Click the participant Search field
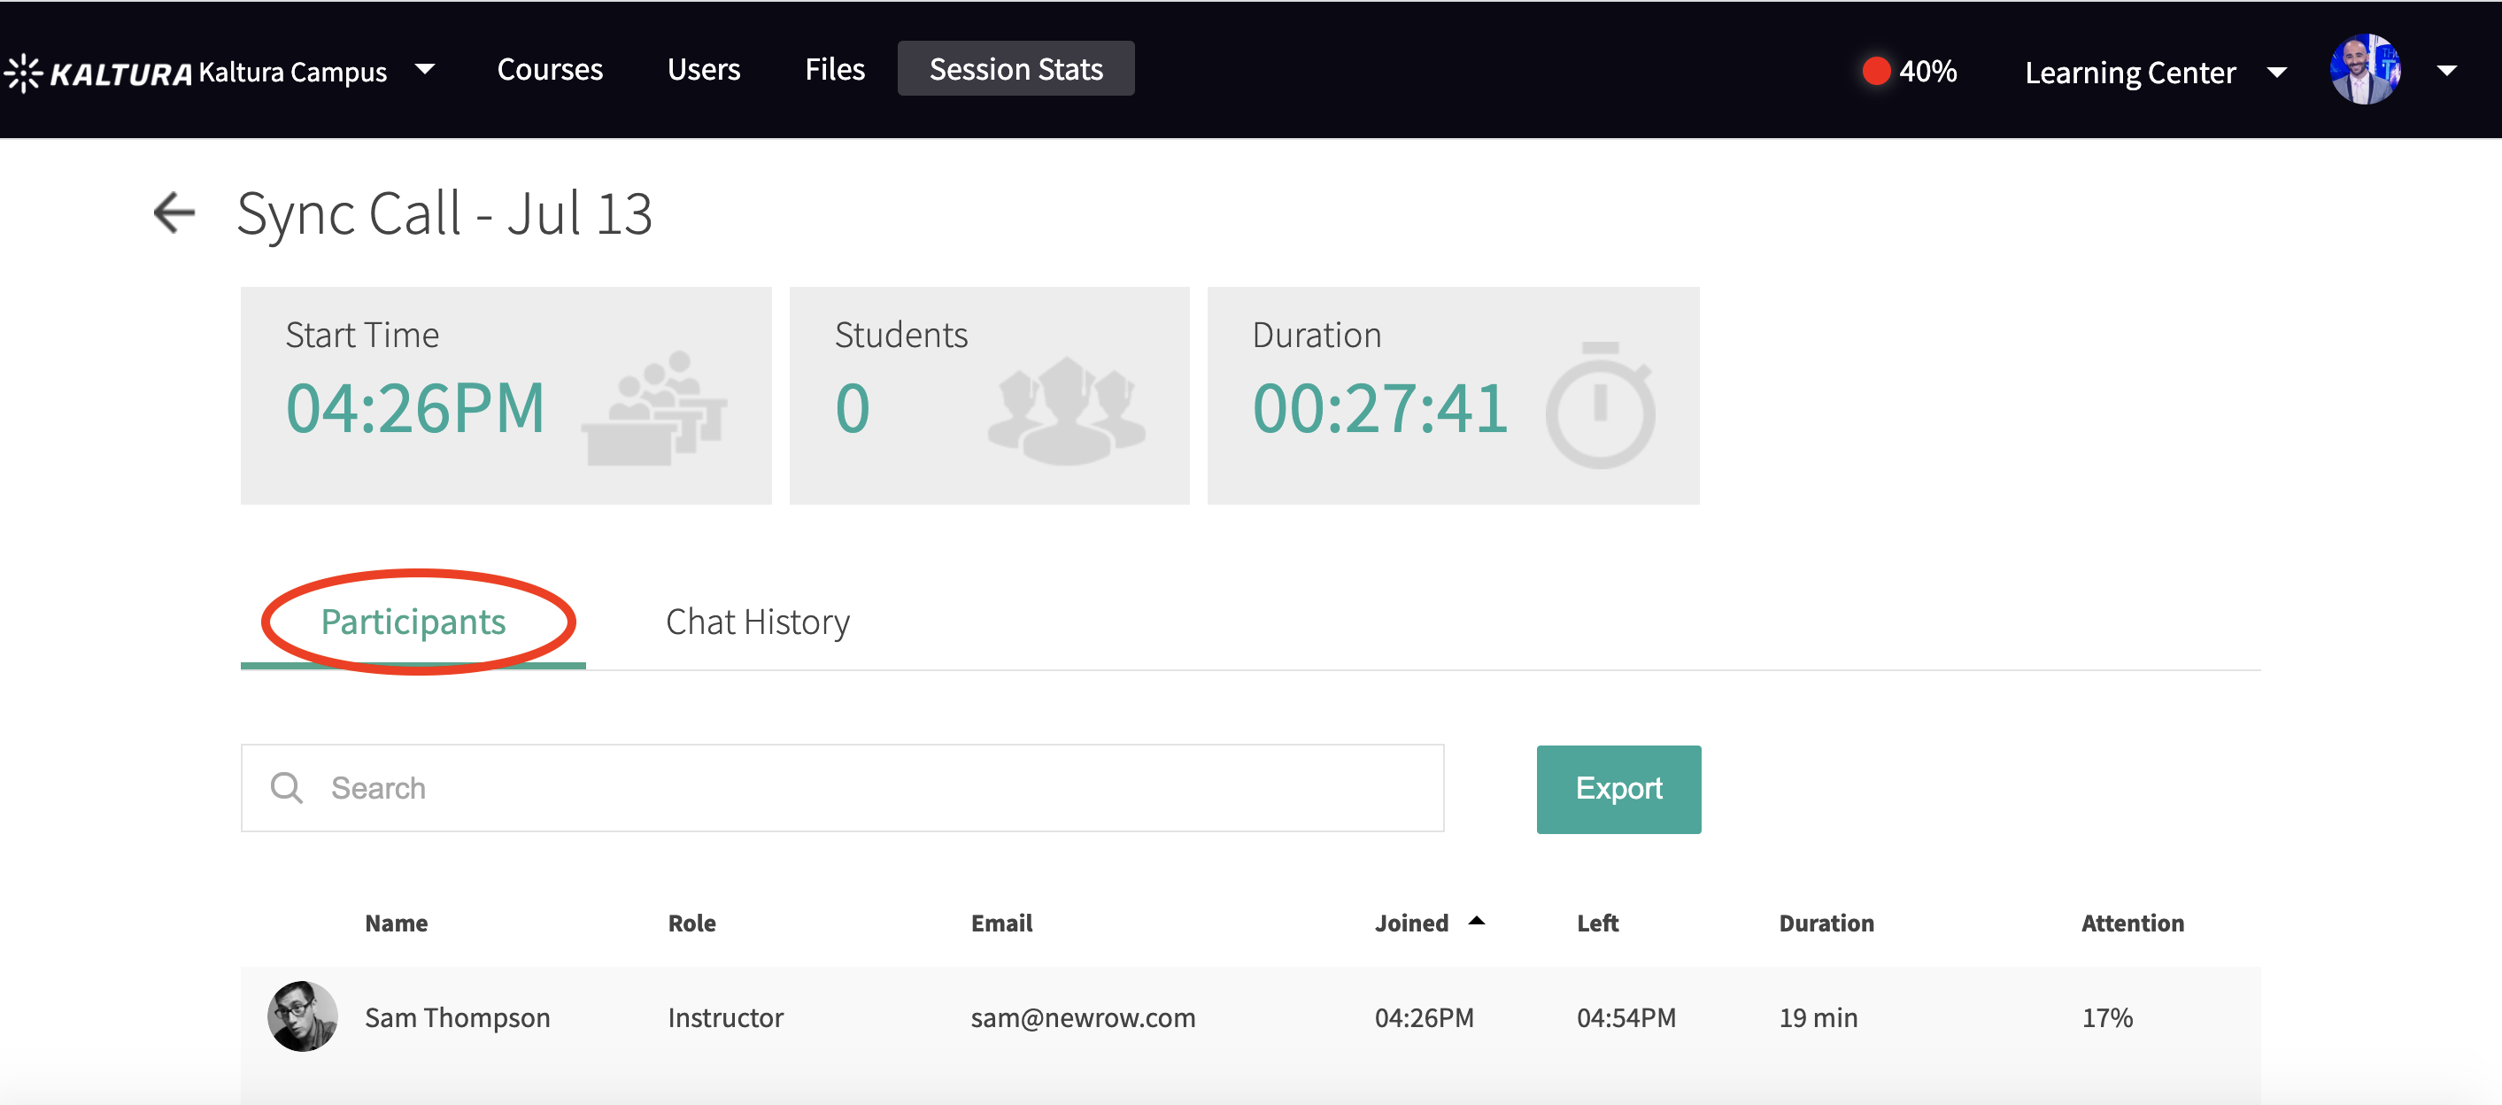Image resolution: width=2502 pixels, height=1105 pixels. click(874, 787)
